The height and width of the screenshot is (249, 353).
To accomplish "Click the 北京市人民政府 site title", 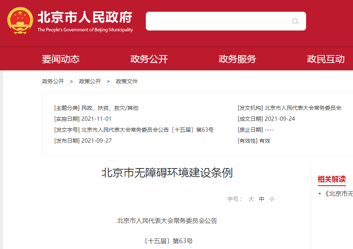I will pyautogui.click(x=85, y=17).
